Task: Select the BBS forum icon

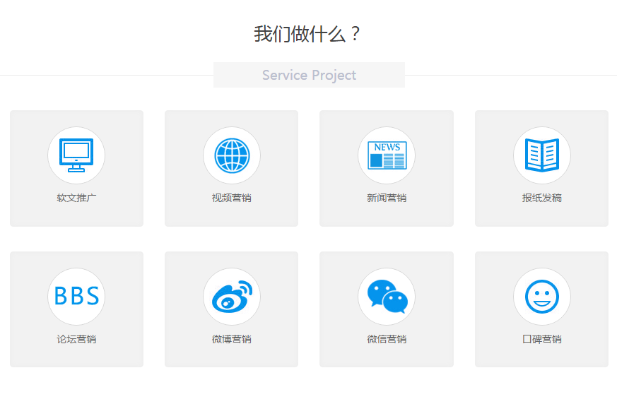Action: tap(76, 297)
